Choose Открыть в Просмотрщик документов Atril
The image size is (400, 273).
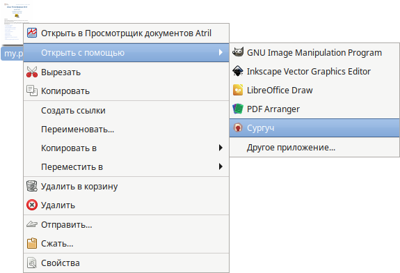pos(127,33)
